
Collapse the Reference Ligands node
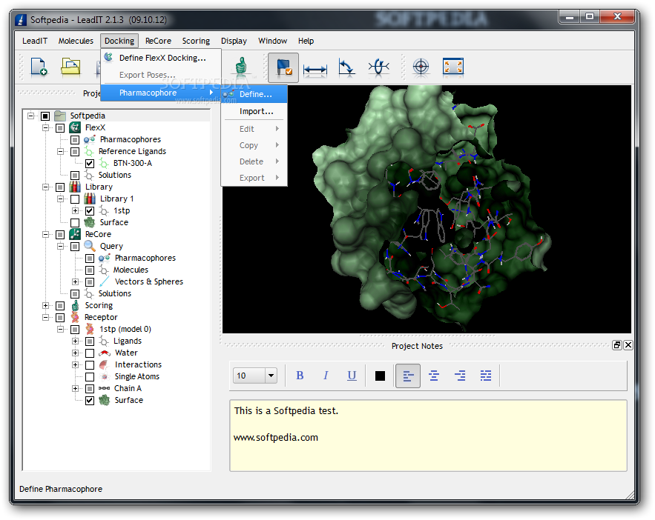(x=60, y=151)
